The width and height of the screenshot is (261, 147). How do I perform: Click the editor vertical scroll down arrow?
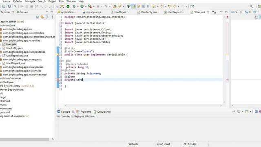(224, 102)
